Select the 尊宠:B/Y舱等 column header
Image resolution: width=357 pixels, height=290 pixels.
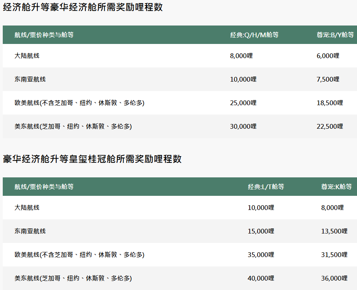pos(335,35)
